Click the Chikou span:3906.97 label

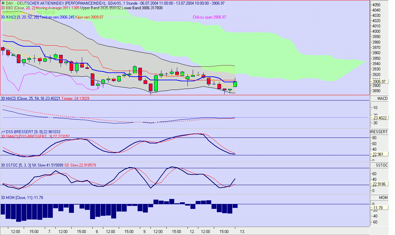click(209, 17)
